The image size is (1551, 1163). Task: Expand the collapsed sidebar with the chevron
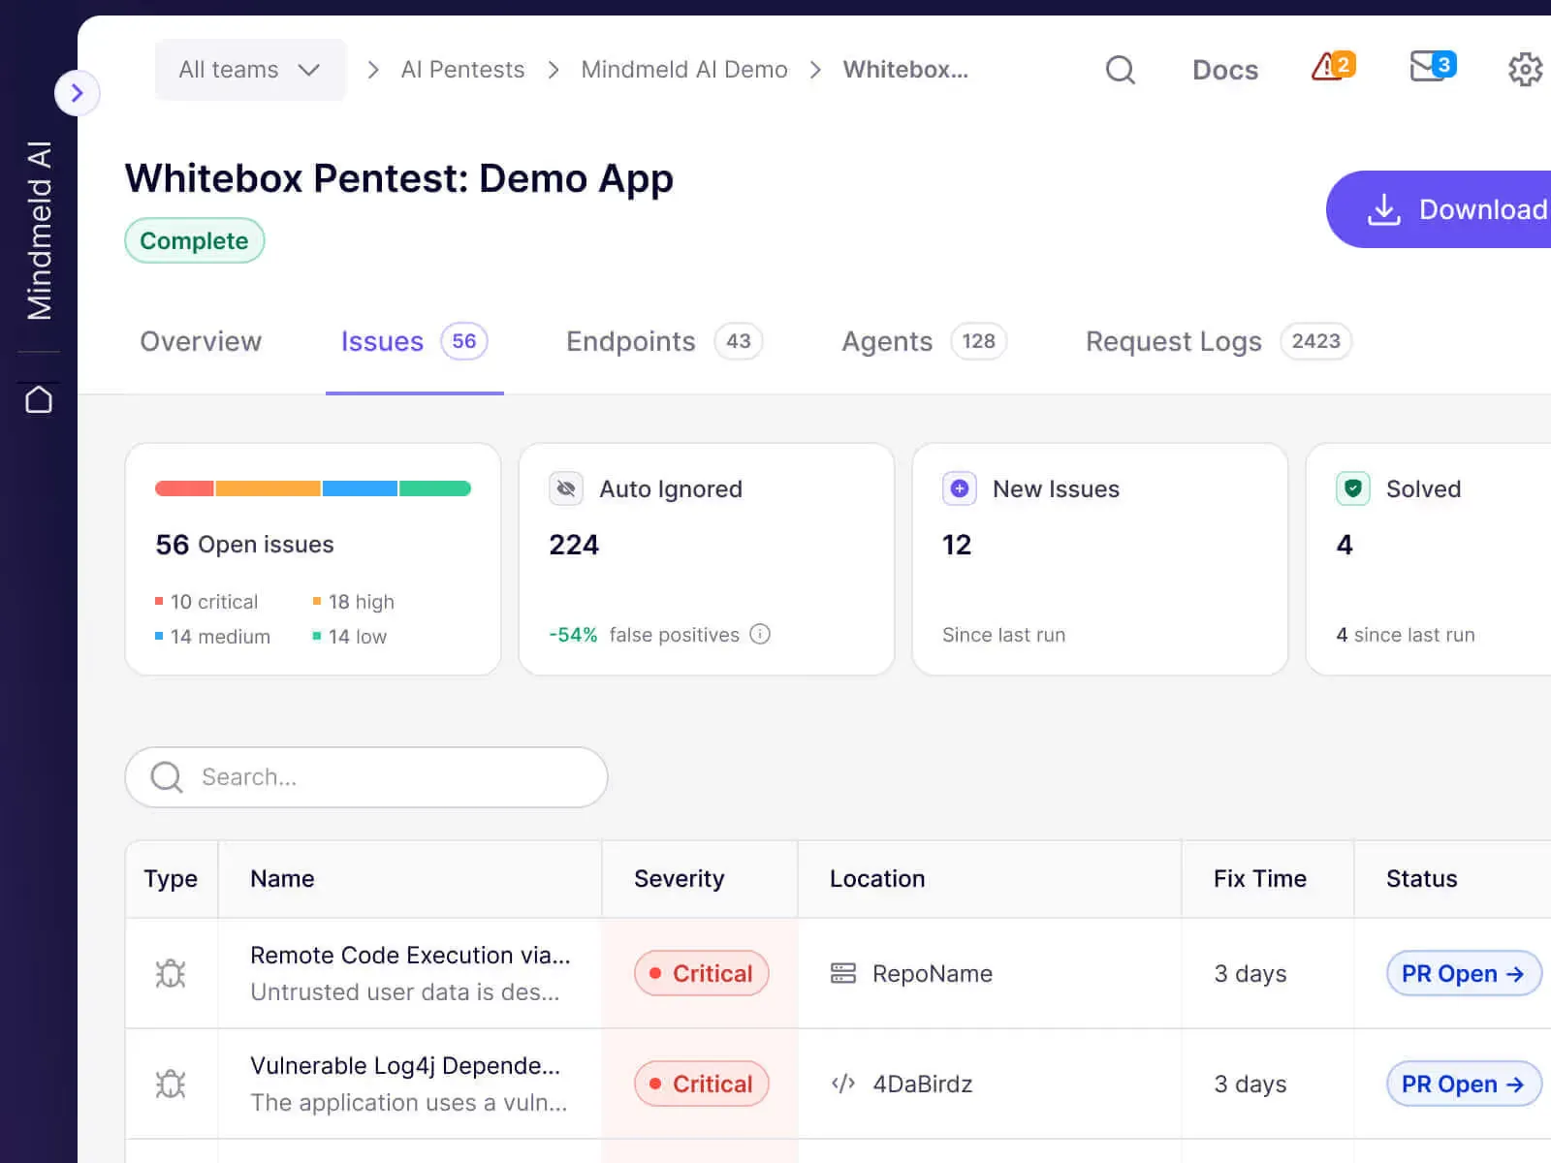(78, 93)
